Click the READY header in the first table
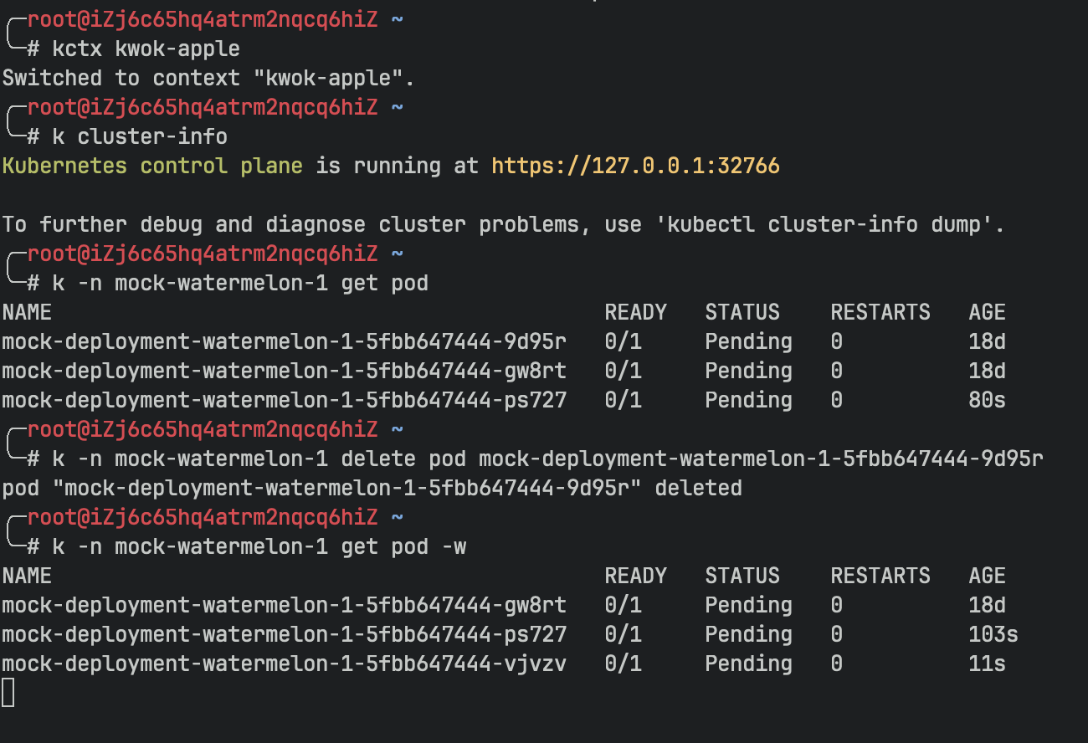1088x743 pixels. click(x=635, y=312)
